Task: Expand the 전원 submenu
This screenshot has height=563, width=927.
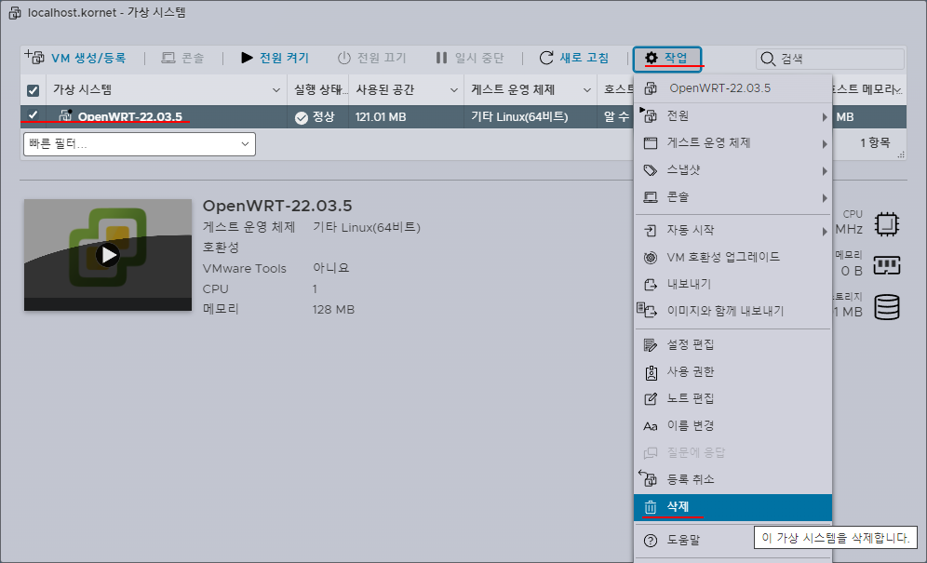Action: pos(732,116)
